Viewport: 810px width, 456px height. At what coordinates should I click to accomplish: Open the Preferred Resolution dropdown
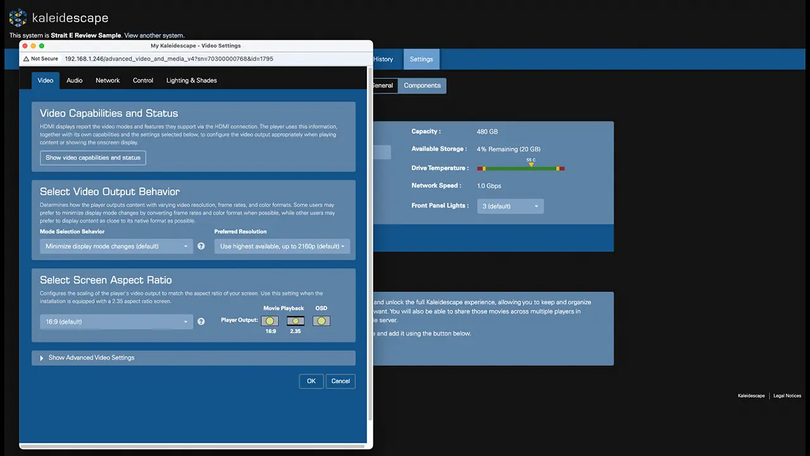[282, 246]
